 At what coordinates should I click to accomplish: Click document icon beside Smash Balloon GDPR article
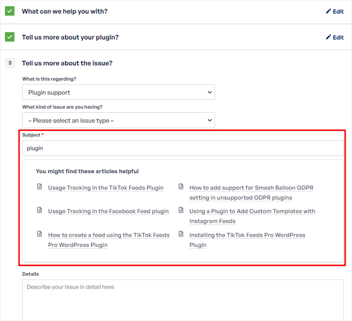tap(181, 187)
